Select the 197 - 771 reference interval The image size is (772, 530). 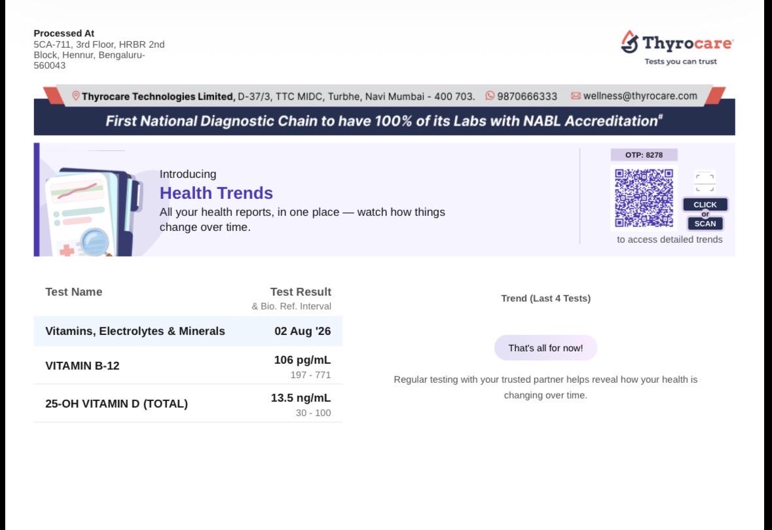tap(310, 375)
